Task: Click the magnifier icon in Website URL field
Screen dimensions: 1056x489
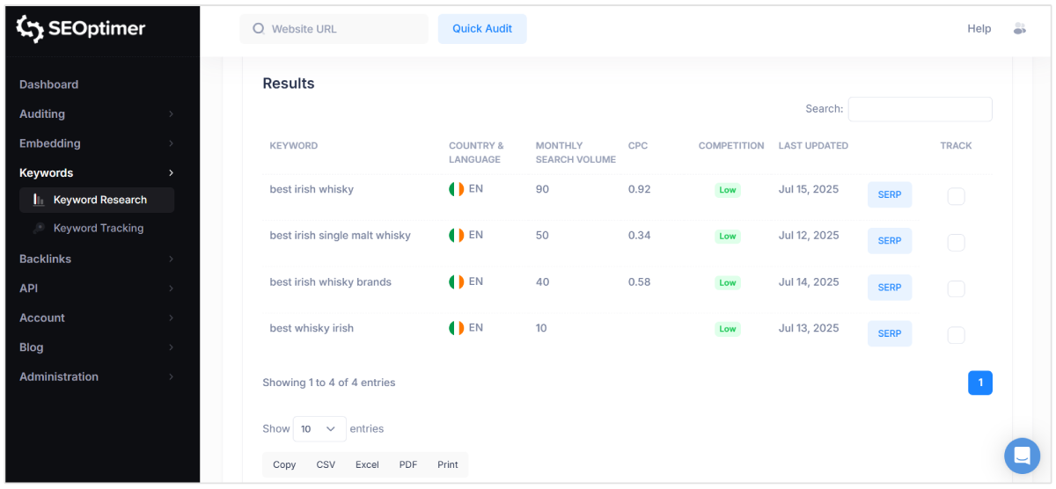Action: click(259, 28)
